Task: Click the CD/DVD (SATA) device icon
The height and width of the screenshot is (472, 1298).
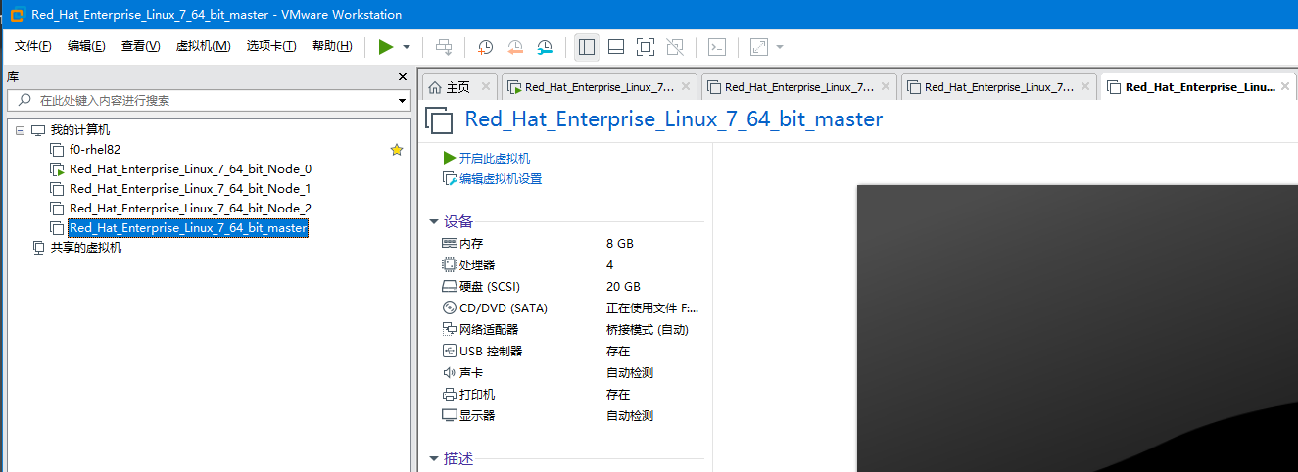Action: tap(450, 307)
